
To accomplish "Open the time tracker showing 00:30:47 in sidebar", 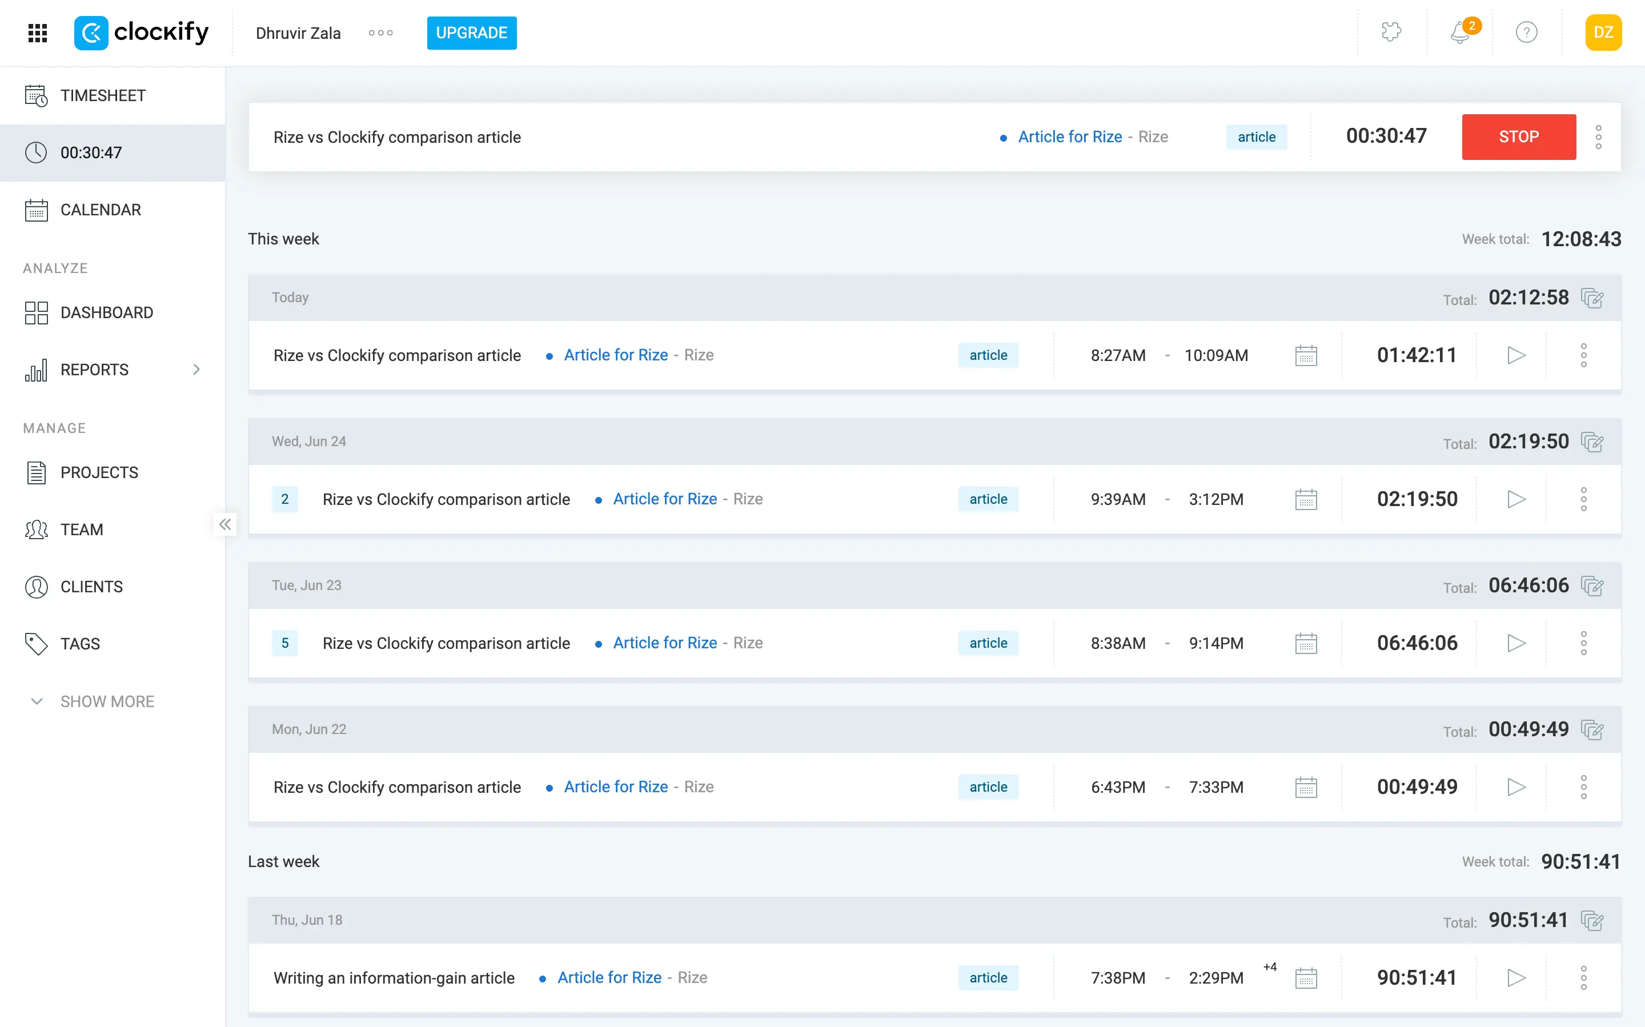I will [113, 152].
